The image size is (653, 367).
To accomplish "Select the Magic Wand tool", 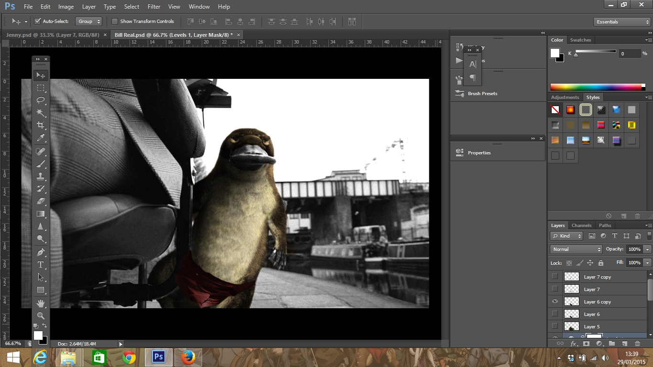I will pyautogui.click(x=41, y=113).
